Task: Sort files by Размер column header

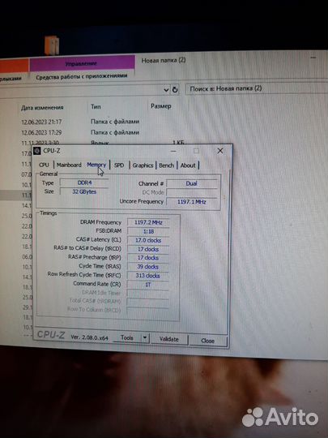Action: coord(161,106)
